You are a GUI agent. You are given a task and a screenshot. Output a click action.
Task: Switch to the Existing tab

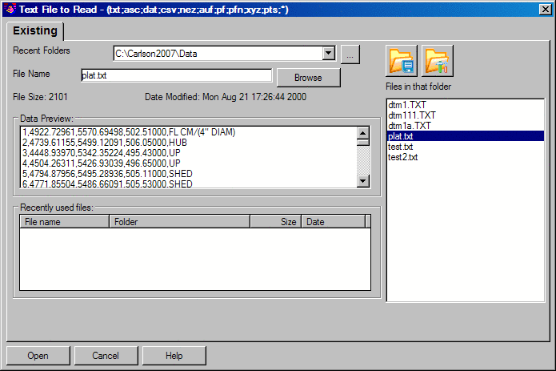click(x=34, y=31)
